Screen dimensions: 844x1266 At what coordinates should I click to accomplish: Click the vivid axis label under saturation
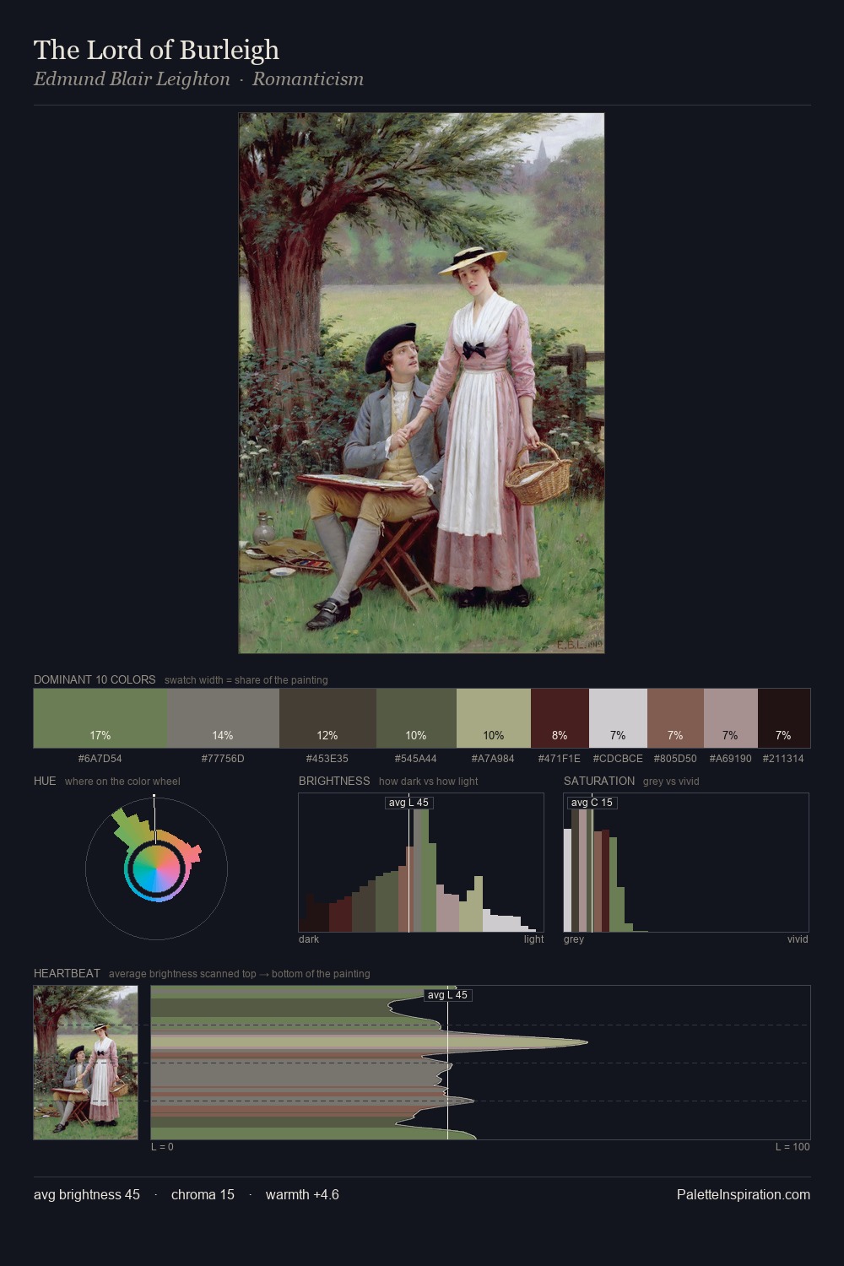click(798, 939)
